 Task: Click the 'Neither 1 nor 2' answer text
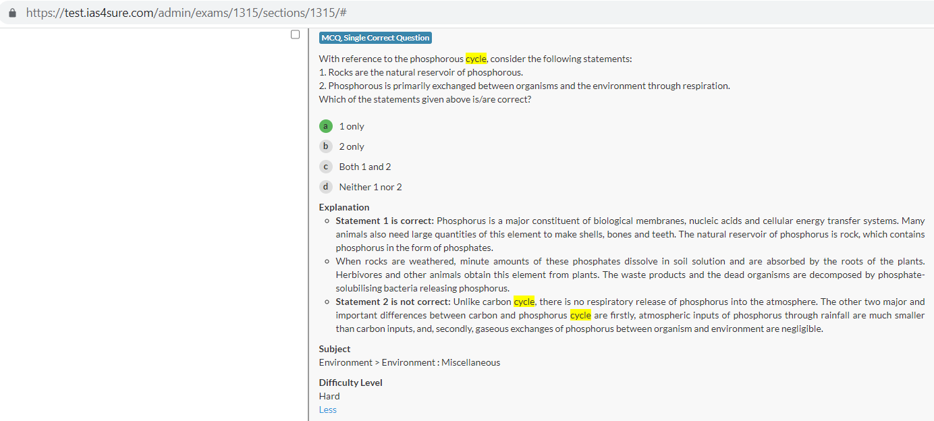pos(370,187)
